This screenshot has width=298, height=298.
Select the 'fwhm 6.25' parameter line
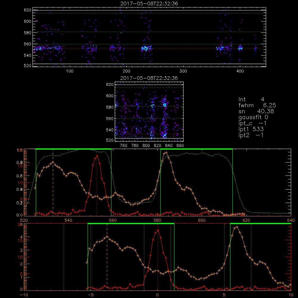pyautogui.click(x=257, y=105)
